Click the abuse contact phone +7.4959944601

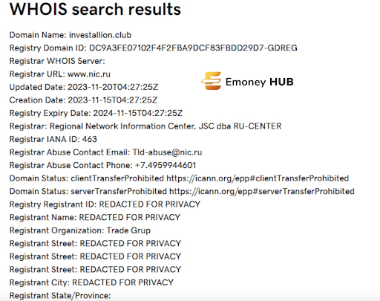point(166,165)
